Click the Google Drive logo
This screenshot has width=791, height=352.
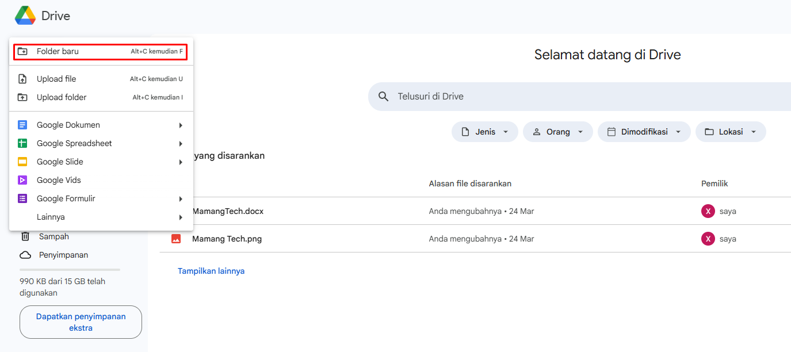(x=25, y=16)
